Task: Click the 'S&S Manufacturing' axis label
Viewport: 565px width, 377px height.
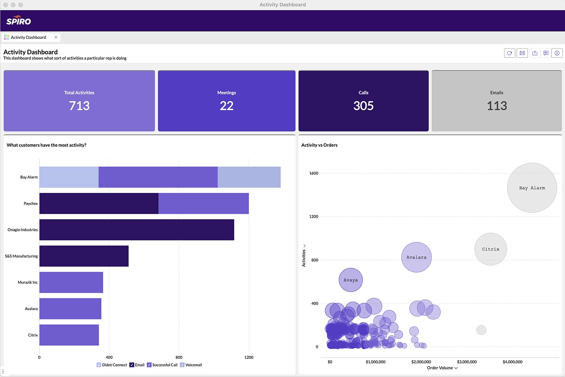Action: click(21, 256)
